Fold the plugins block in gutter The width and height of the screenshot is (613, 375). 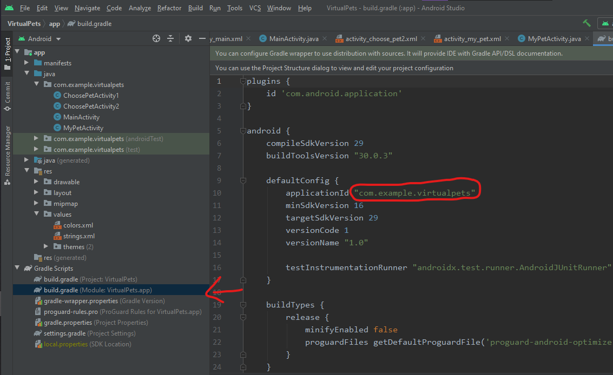243,81
